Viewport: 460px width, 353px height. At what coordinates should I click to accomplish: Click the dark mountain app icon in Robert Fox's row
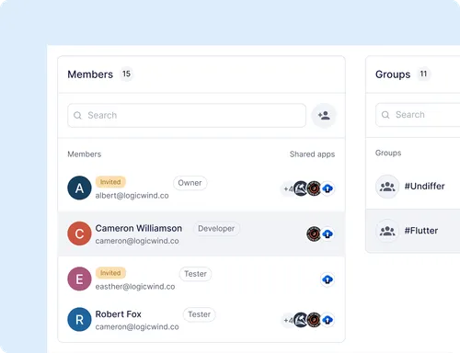[301, 320]
